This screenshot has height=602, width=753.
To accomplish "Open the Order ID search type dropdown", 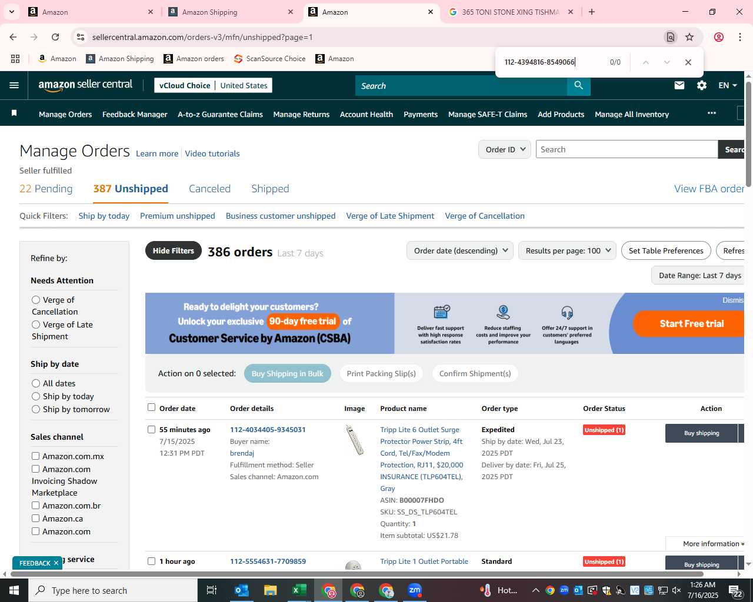I will pos(505,149).
